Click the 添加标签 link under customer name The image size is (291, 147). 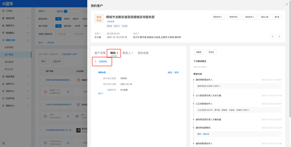(111, 22)
